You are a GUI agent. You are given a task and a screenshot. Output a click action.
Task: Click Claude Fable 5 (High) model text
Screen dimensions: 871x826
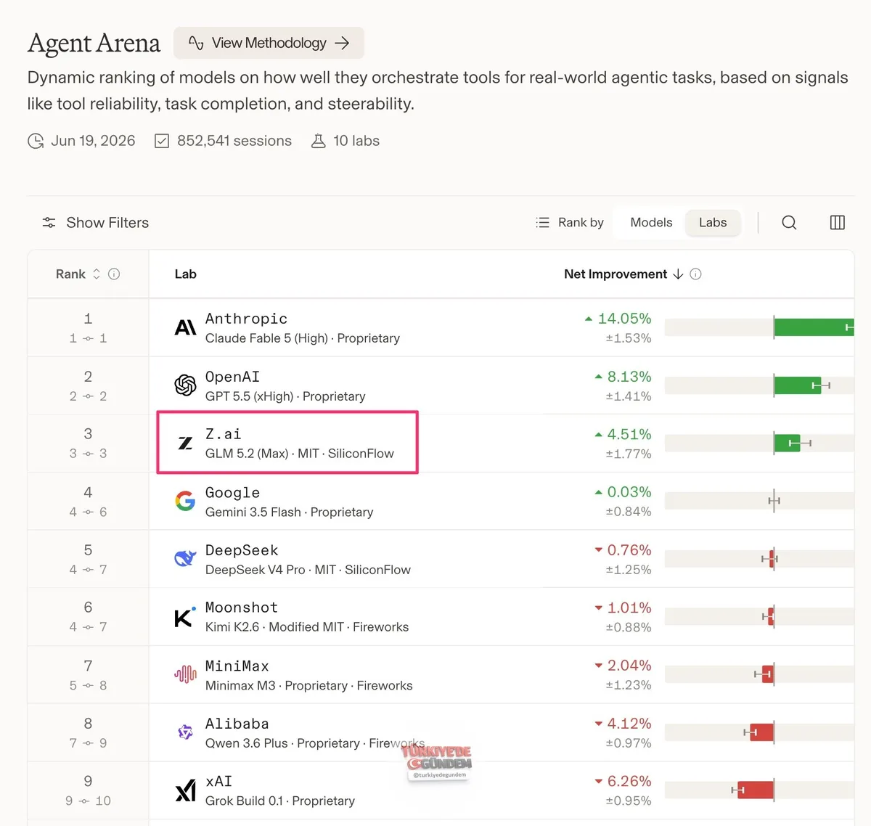(266, 338)
